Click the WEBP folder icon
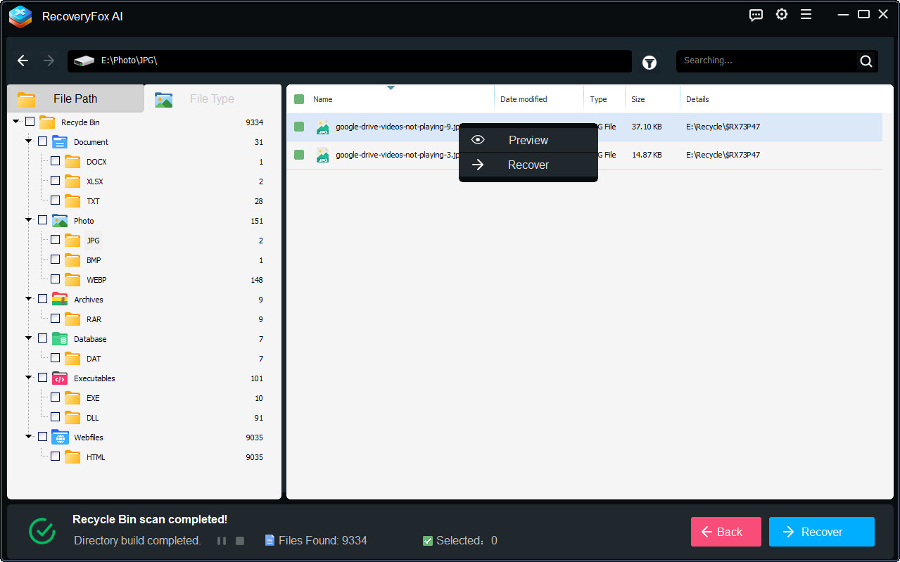 (x=72, y=280)
